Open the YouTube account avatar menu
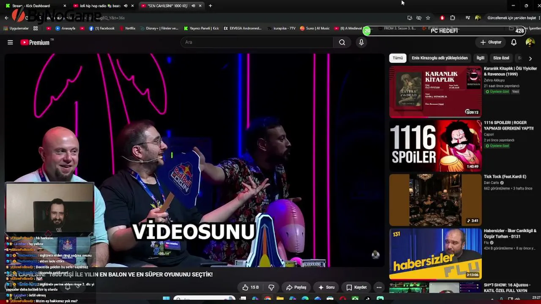This screenshot has height=304, width=541. point(530,42)
